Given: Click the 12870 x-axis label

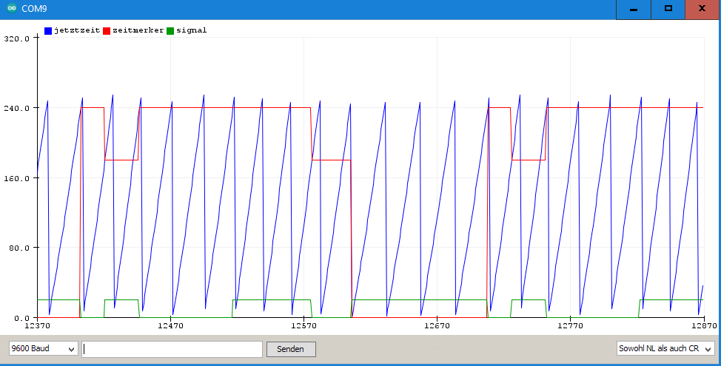Looking at the screenshot, I should click(704, 325).
